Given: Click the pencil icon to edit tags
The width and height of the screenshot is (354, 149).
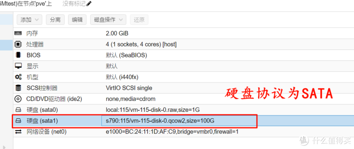Looking at the screenshot, I should (89, 3).
